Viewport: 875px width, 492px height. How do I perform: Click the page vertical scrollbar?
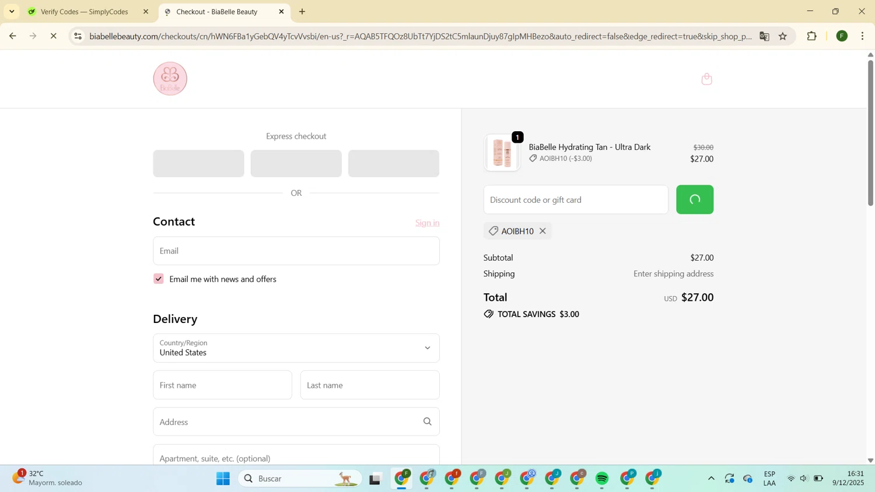click(870, 133)
